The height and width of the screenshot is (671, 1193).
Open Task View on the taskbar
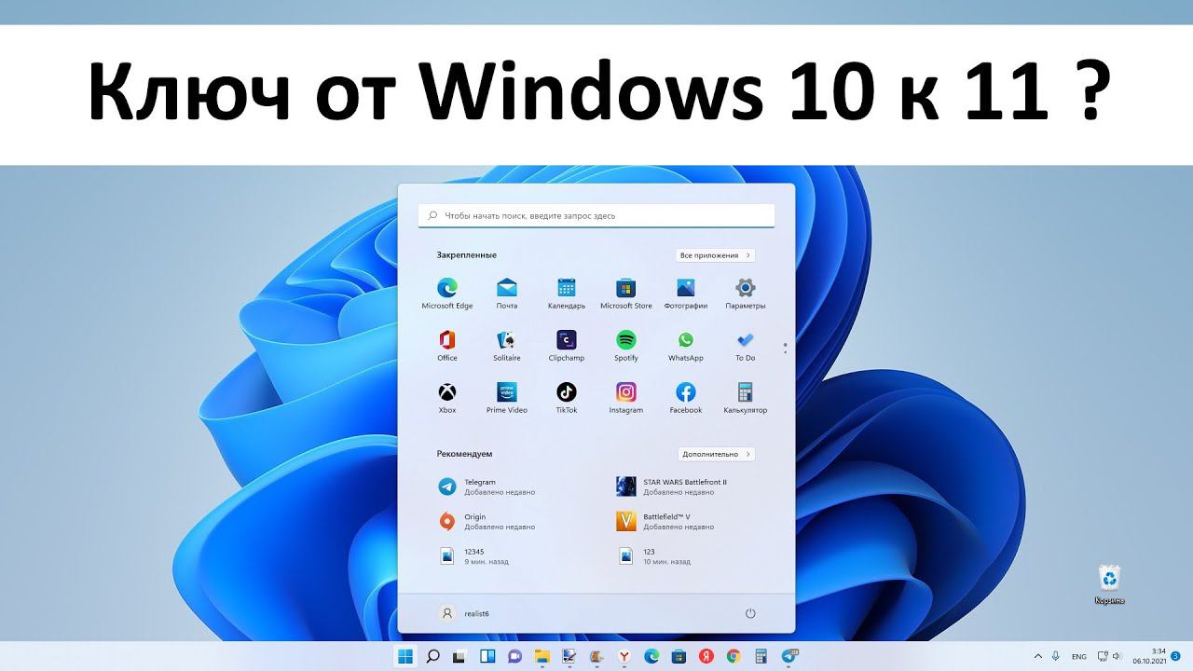point(460,656)
